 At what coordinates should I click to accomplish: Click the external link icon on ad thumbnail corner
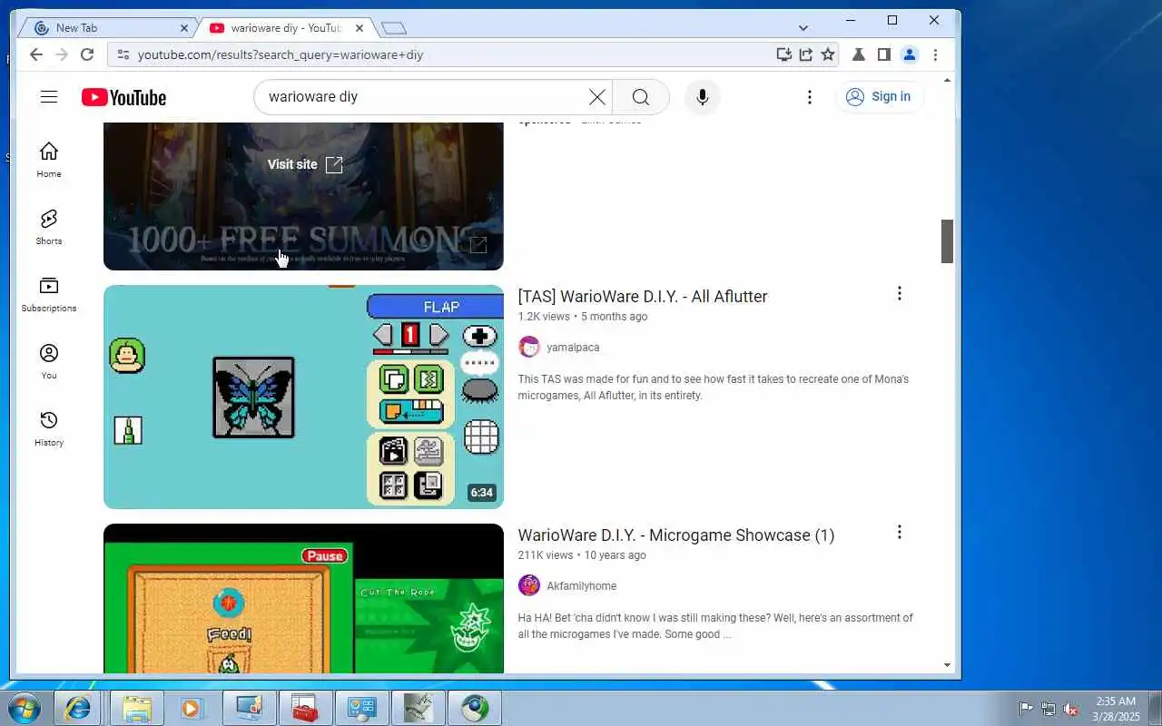click(x=478, y=245)
